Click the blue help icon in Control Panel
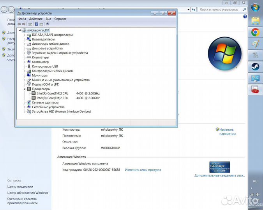The image size is (263, 210). click(245, 16)
